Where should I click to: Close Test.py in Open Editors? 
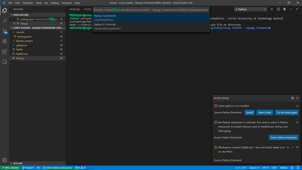tap(14, 23)
